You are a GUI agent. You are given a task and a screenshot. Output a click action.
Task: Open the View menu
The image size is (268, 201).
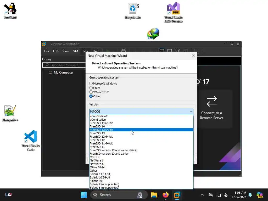pyautogui.click(x=66, y=51)
